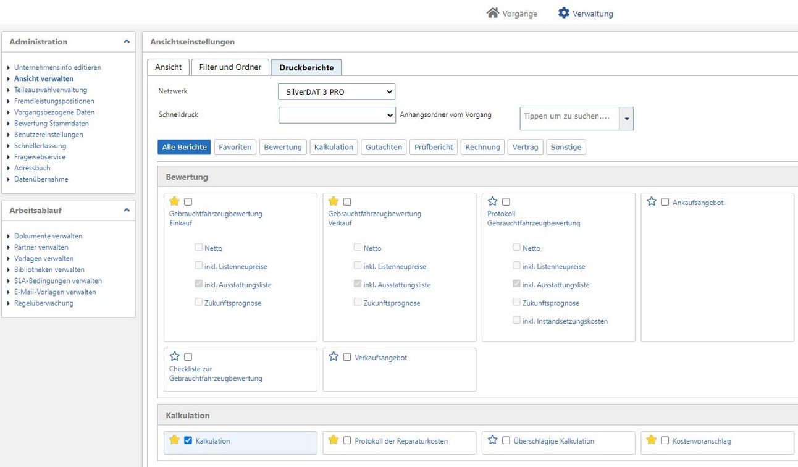The image size is (798, 467).
Task: Star the Verkaufsangebot report
Action: point(334,356)
